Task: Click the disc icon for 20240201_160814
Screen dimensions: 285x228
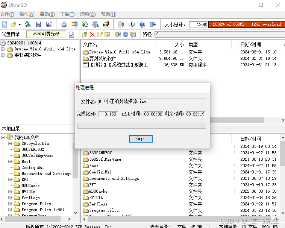Action: coord(3,43)
